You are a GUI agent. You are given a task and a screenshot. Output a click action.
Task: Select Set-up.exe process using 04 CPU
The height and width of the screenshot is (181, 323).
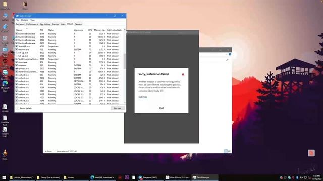(69, 53)
